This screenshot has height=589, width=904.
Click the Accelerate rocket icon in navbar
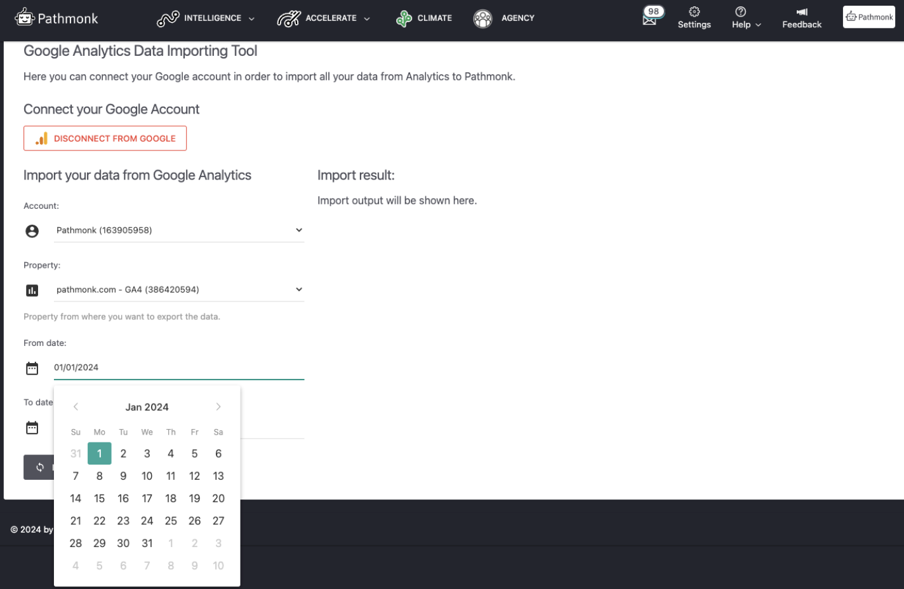289,18
